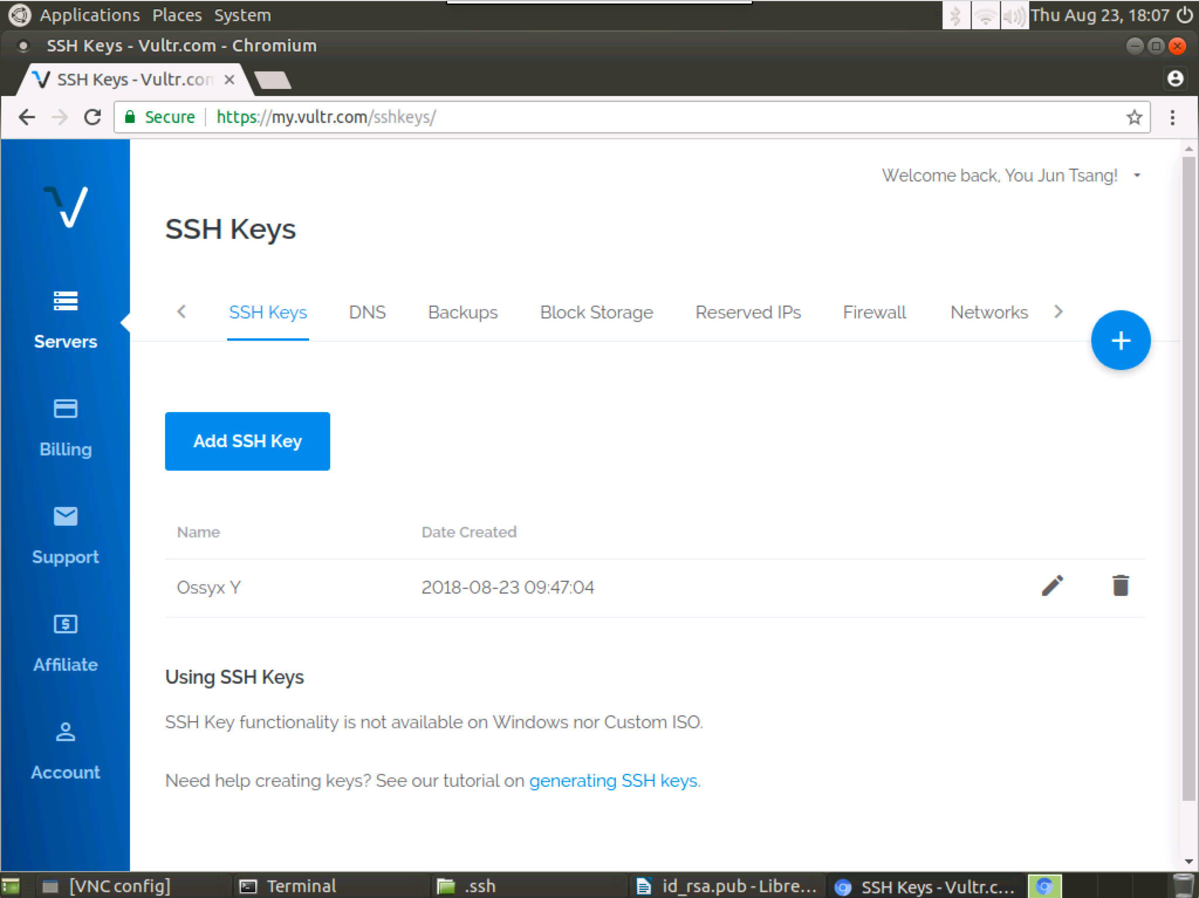Click the Ossyx Y key name

[x=208, y=587]
